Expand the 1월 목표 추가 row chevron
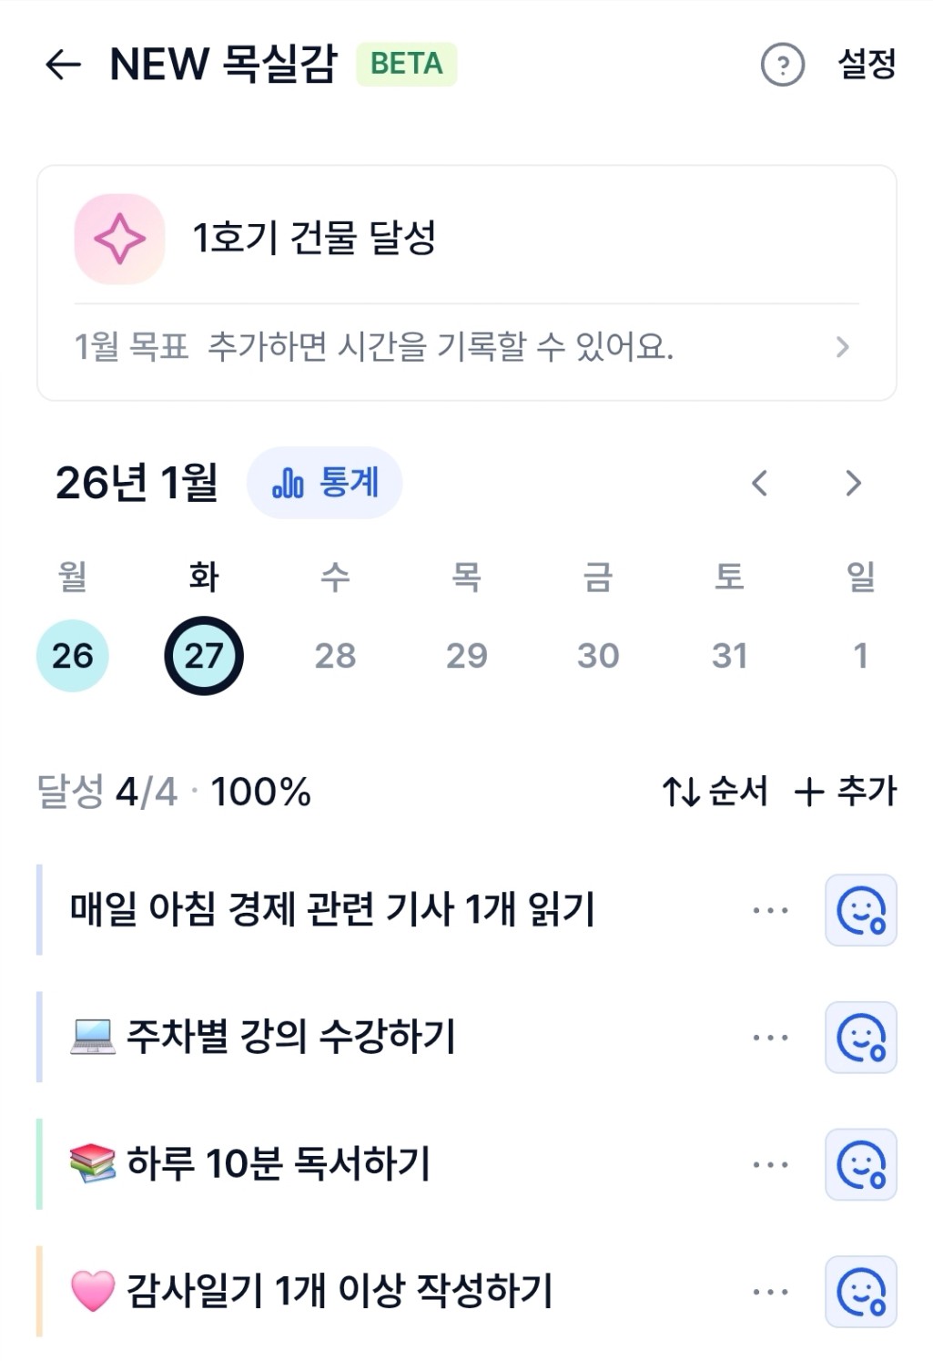 pyautogui.click(x=842, y=347)
